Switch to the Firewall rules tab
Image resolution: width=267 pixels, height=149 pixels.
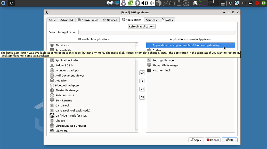coord(88,20)
